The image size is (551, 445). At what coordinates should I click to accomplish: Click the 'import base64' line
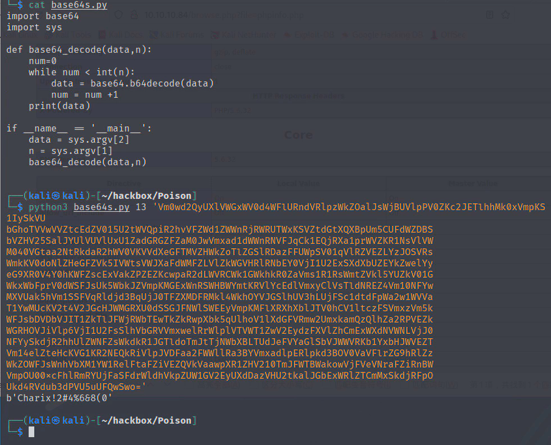[43, 16]
